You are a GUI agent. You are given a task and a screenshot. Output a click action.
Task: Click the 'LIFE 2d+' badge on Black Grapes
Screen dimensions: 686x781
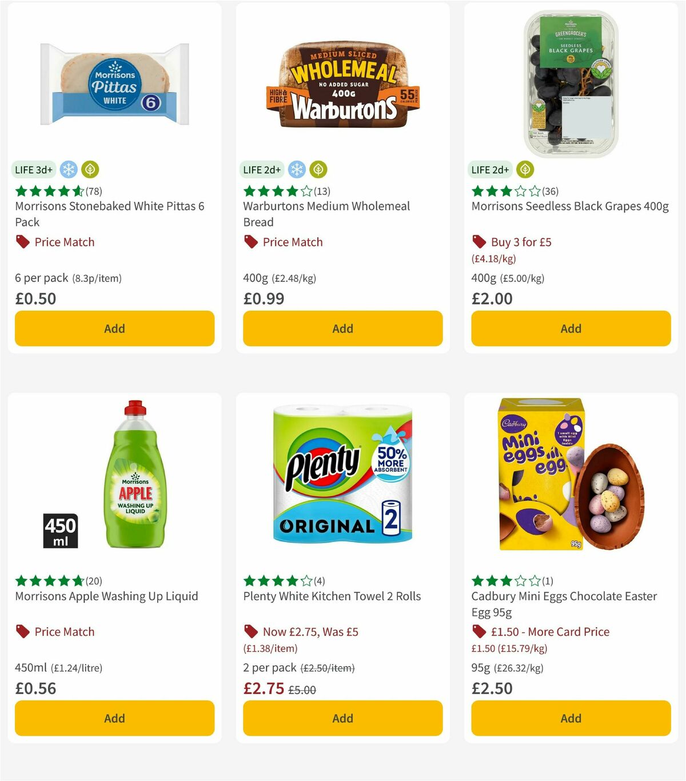pyautogui.click(x=489, y=170)
